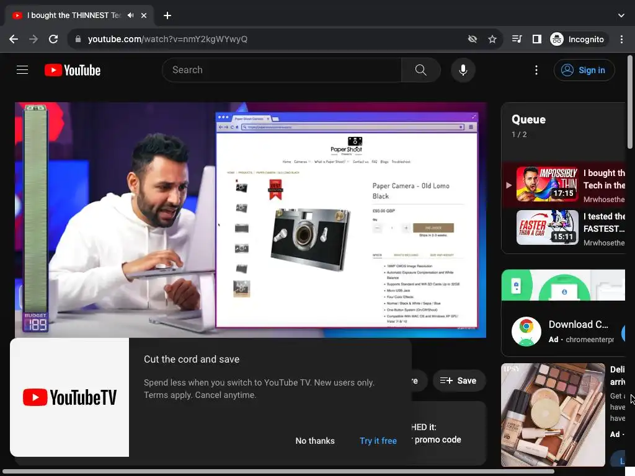Click the Sign in button
635x476 pixels.
[x=584, y=70]
